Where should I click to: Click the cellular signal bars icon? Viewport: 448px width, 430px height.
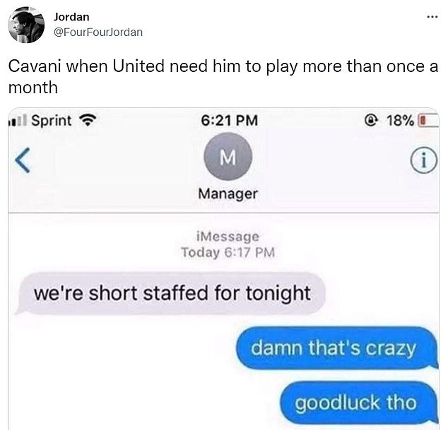(x=18, y=121)
